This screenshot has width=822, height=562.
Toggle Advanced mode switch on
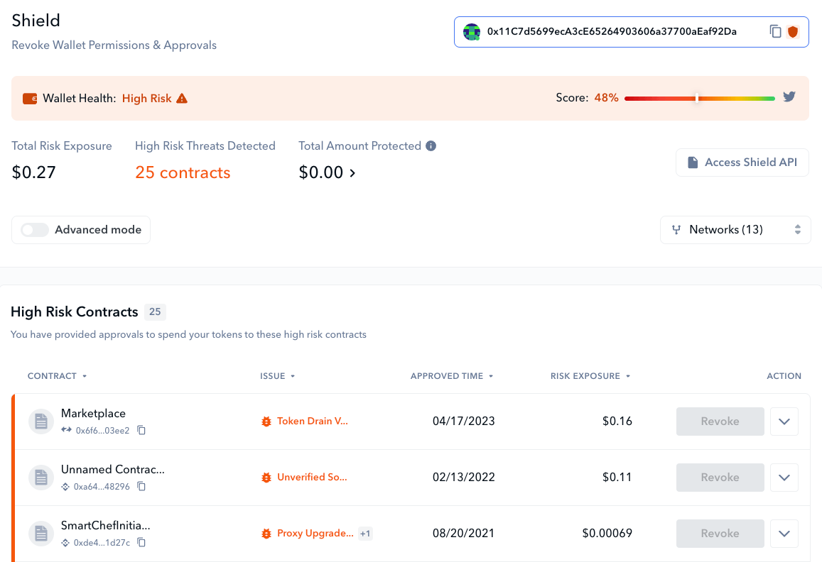[x=35, y=230]
